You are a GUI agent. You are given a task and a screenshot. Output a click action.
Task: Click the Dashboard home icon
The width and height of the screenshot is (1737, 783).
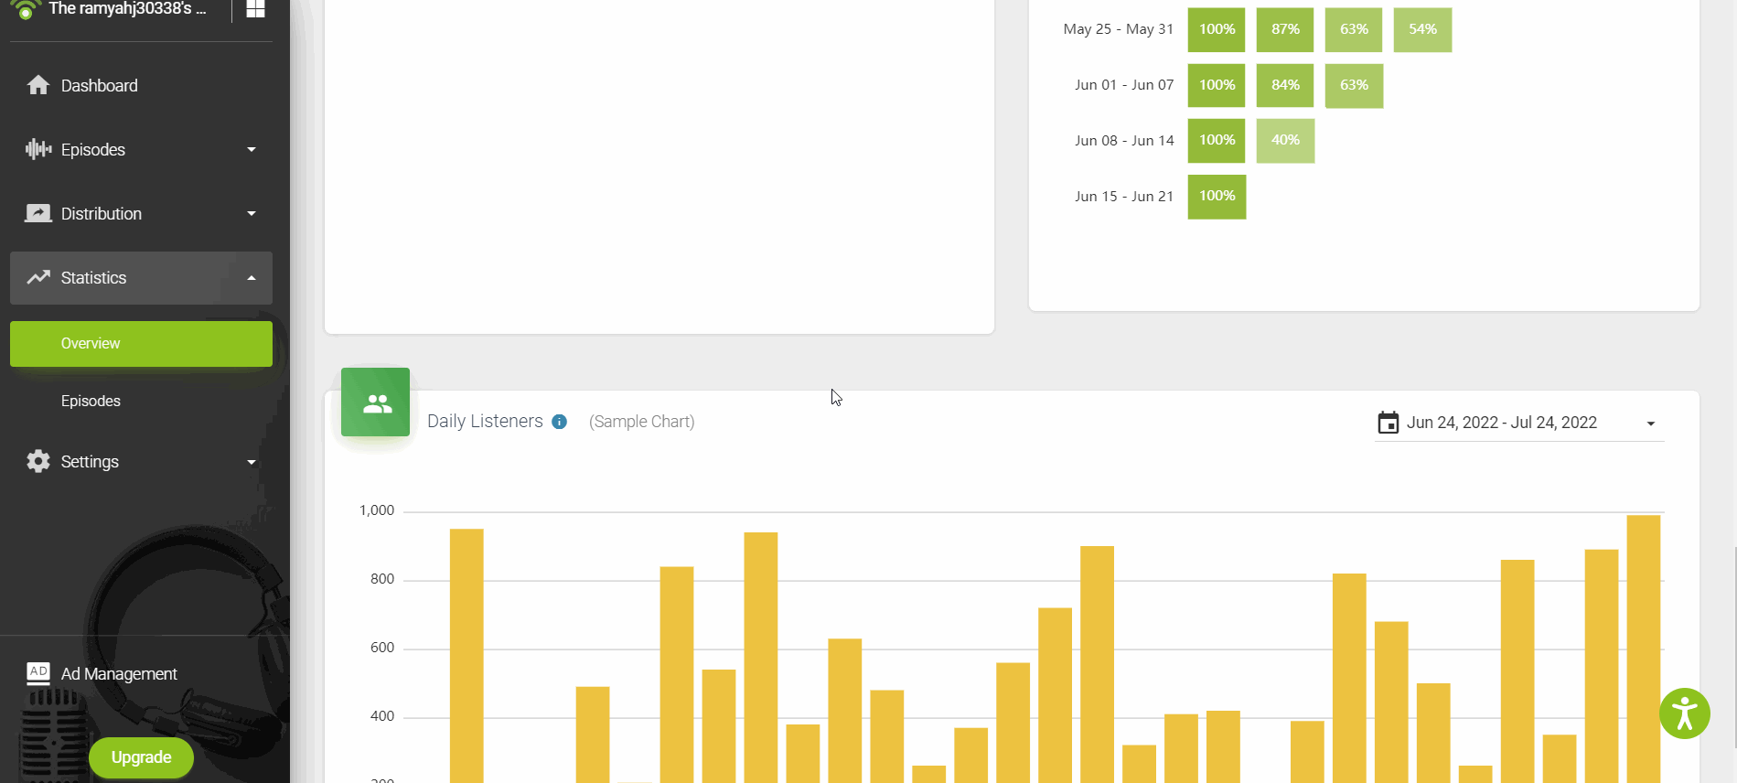pyautogui.click(x=38, y=85)
